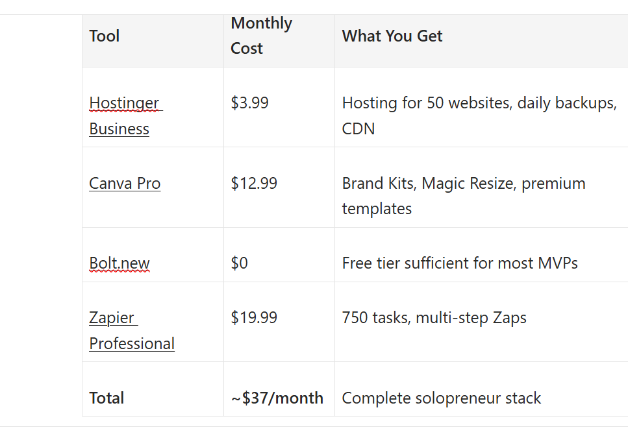
Task: Click the "750 tasks, multi-step Zaps" description
Action: tap(434, 318)
